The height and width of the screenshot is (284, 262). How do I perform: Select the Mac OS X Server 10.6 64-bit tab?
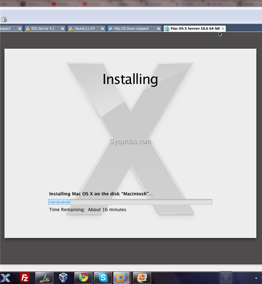(195, 29)
